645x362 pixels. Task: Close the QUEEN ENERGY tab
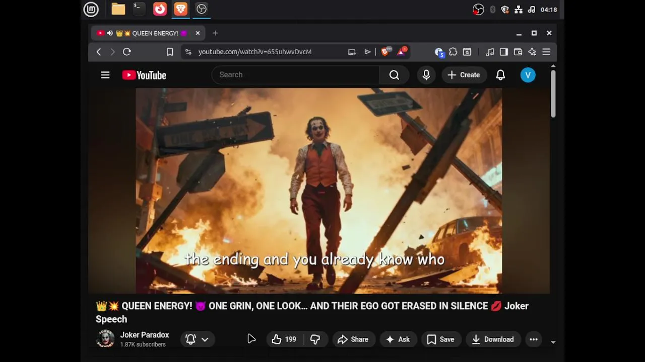198,33
